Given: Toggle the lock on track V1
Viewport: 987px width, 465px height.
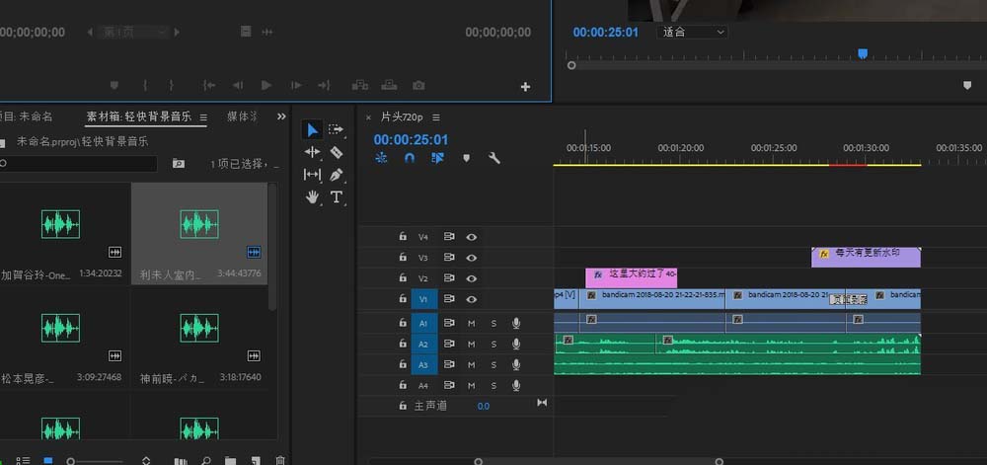Looking at the screenshot, I should [x=403, y=299].
